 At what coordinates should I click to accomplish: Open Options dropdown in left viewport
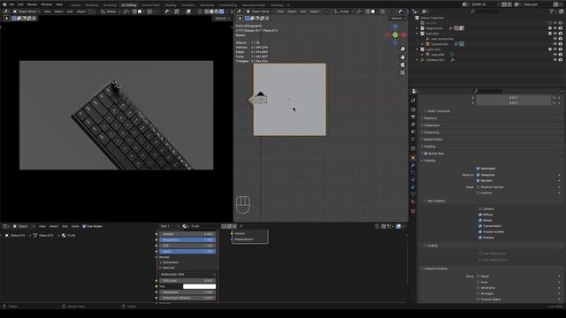point(221,18)
